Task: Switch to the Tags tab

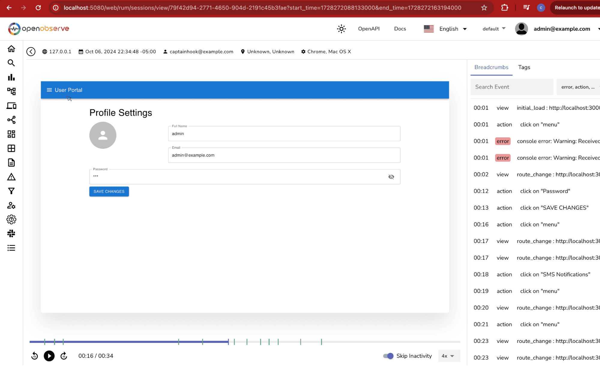Action: 524,67
